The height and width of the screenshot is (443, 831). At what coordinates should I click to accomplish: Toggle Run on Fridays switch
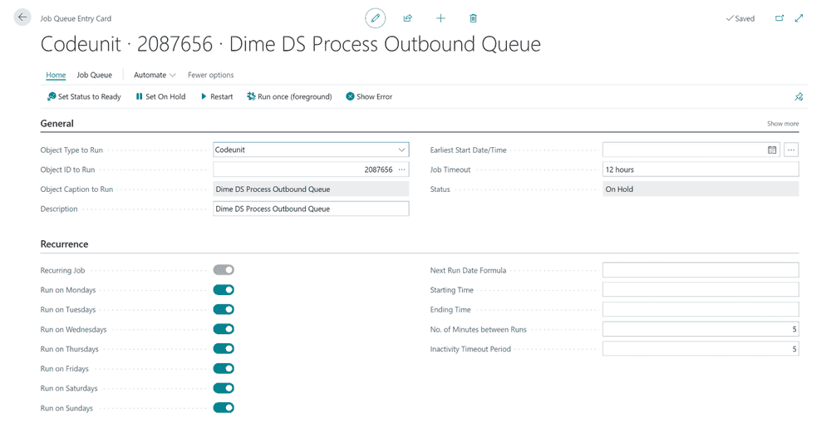pos(224,368)
